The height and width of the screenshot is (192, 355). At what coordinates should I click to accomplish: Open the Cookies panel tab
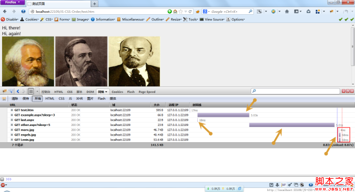117,92
